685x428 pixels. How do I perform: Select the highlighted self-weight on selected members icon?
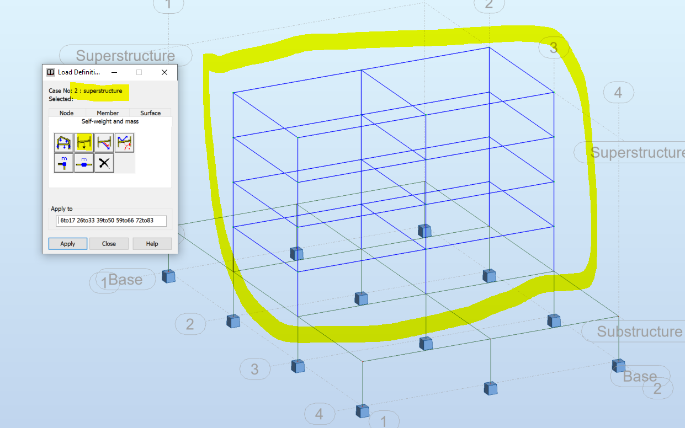point(83,142)
